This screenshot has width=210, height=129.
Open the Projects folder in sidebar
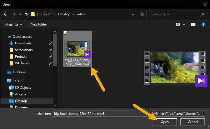[x=21, y=57]
